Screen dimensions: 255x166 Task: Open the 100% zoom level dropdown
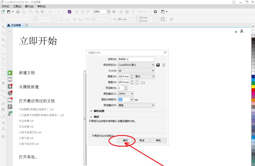pos(109,12)
